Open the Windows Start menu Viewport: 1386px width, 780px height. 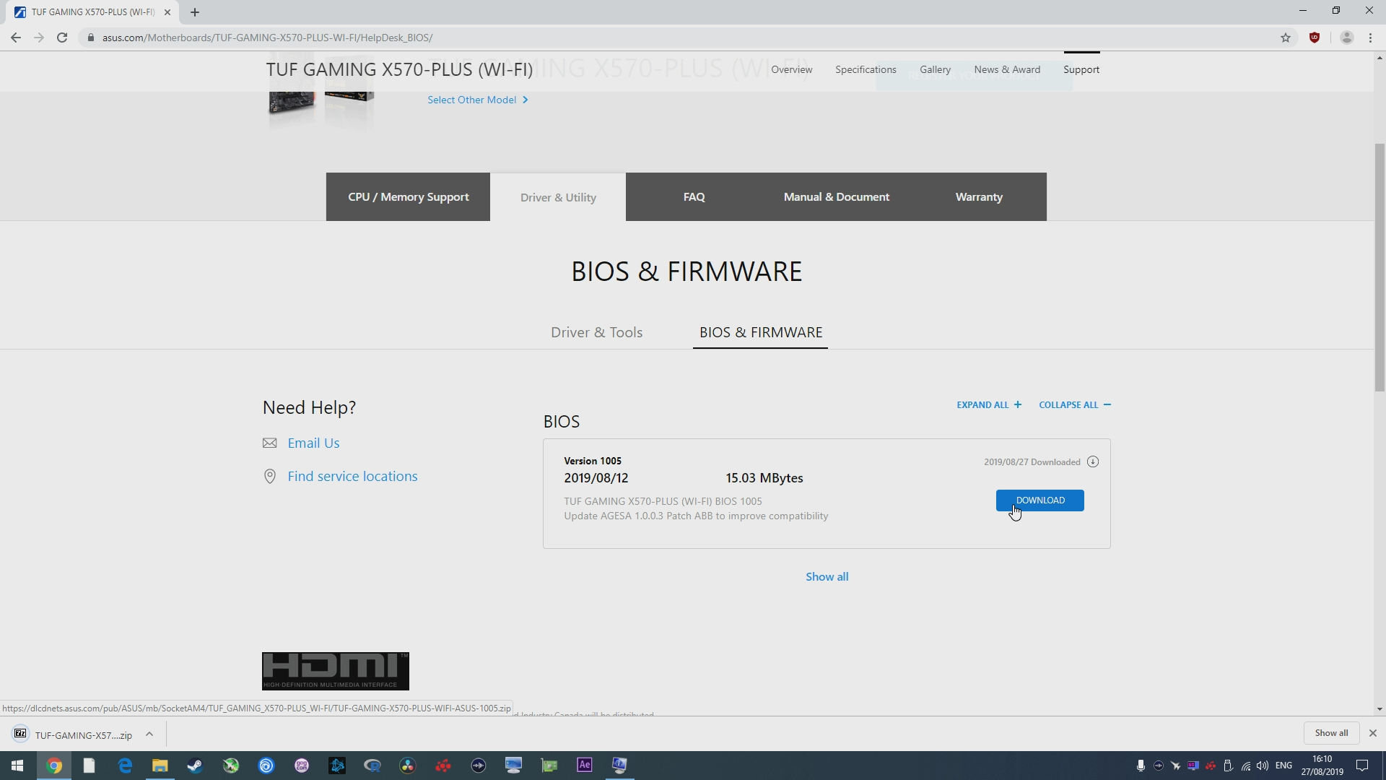tap(17, 766)
